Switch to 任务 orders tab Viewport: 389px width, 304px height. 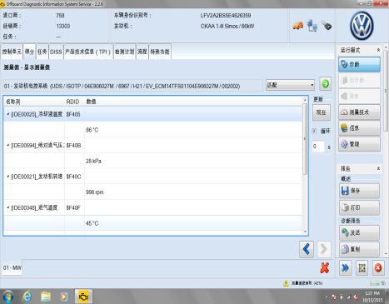tap(42, 52)
